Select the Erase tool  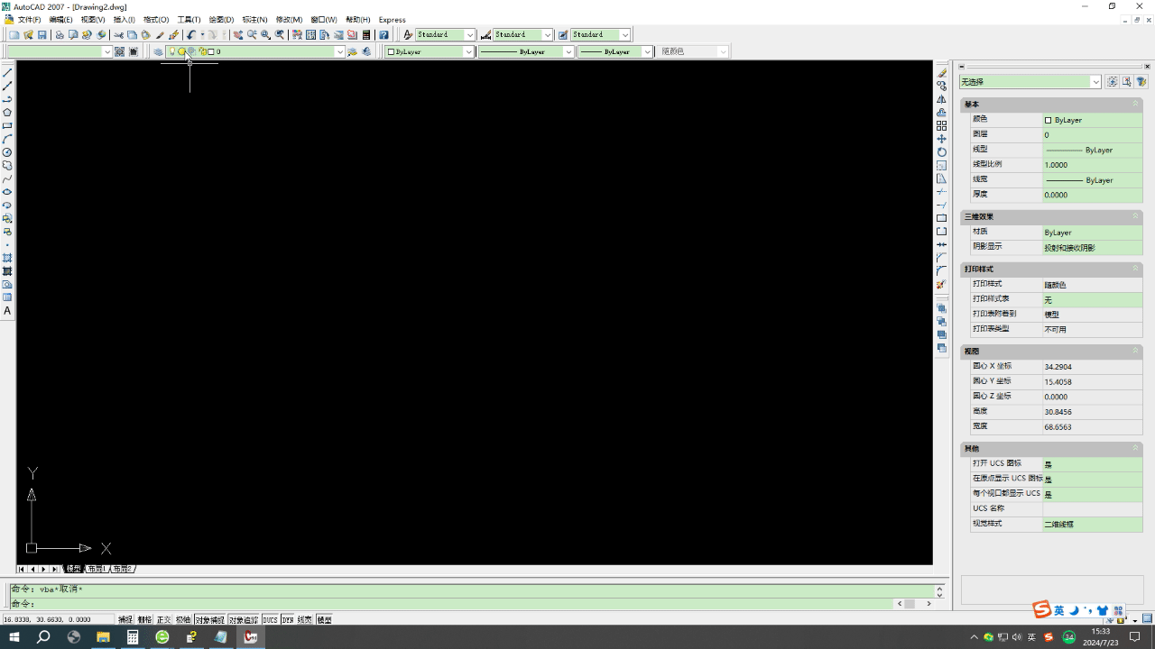coord(942,73)
